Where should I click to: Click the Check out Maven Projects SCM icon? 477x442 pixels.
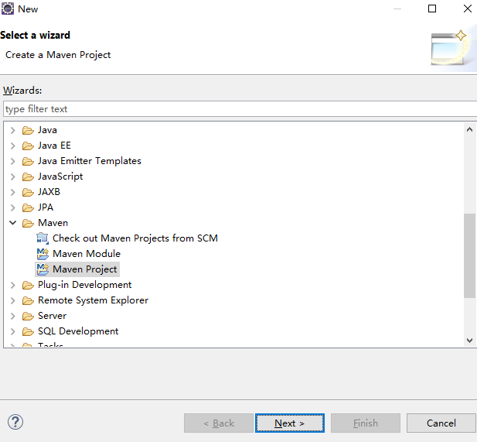point(43,238)
